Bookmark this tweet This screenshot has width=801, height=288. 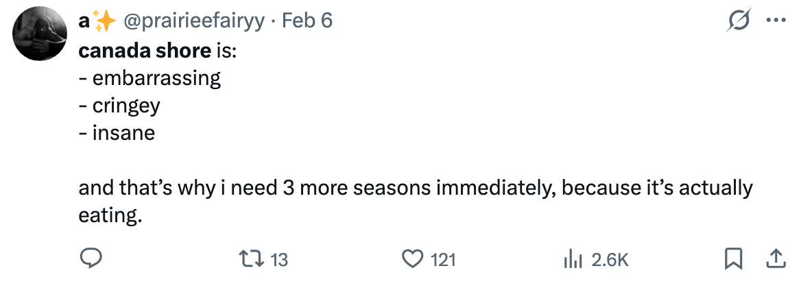[734, 259]
